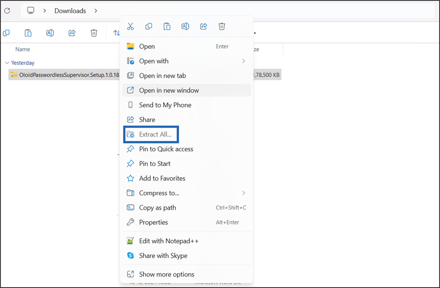The image size is (440, 288).
Task: Select Send to My Phone
Action: 187,105
